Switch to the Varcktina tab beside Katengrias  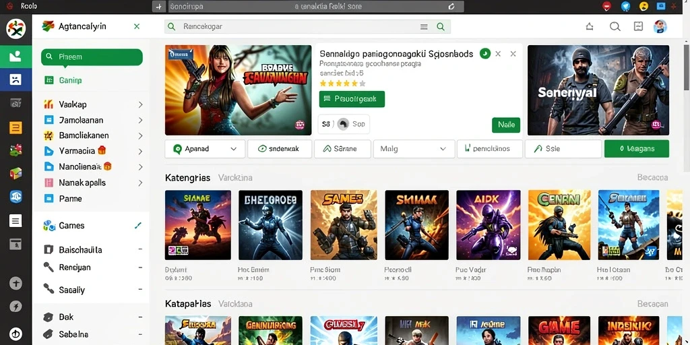point(235,178)
